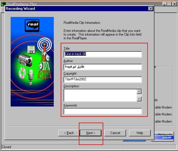Click into the Copyright field

coord(103,80)
